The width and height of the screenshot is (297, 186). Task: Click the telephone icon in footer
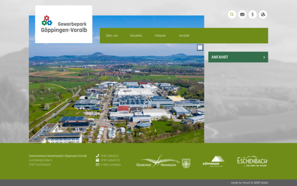(98, 156)
